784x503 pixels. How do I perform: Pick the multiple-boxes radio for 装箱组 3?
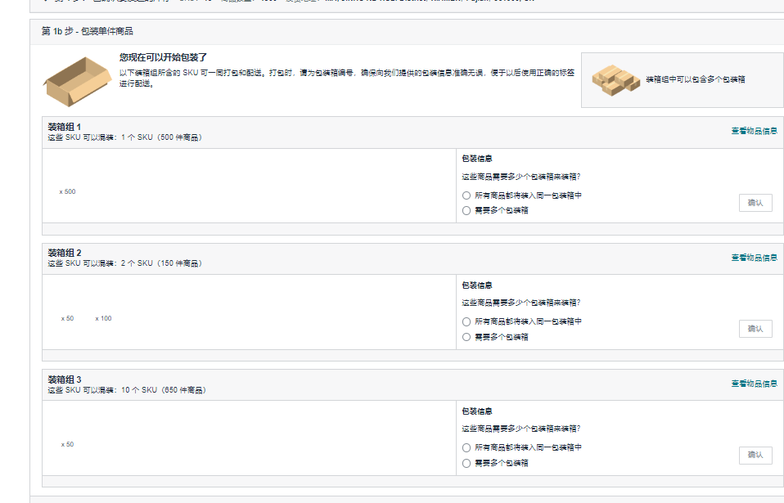[x=466, y=464]
